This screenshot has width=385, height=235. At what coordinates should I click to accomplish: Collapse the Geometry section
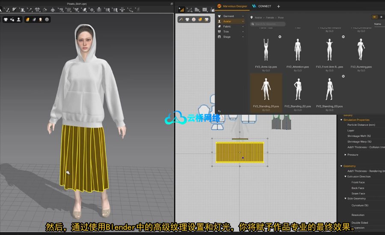coord(341,166)
